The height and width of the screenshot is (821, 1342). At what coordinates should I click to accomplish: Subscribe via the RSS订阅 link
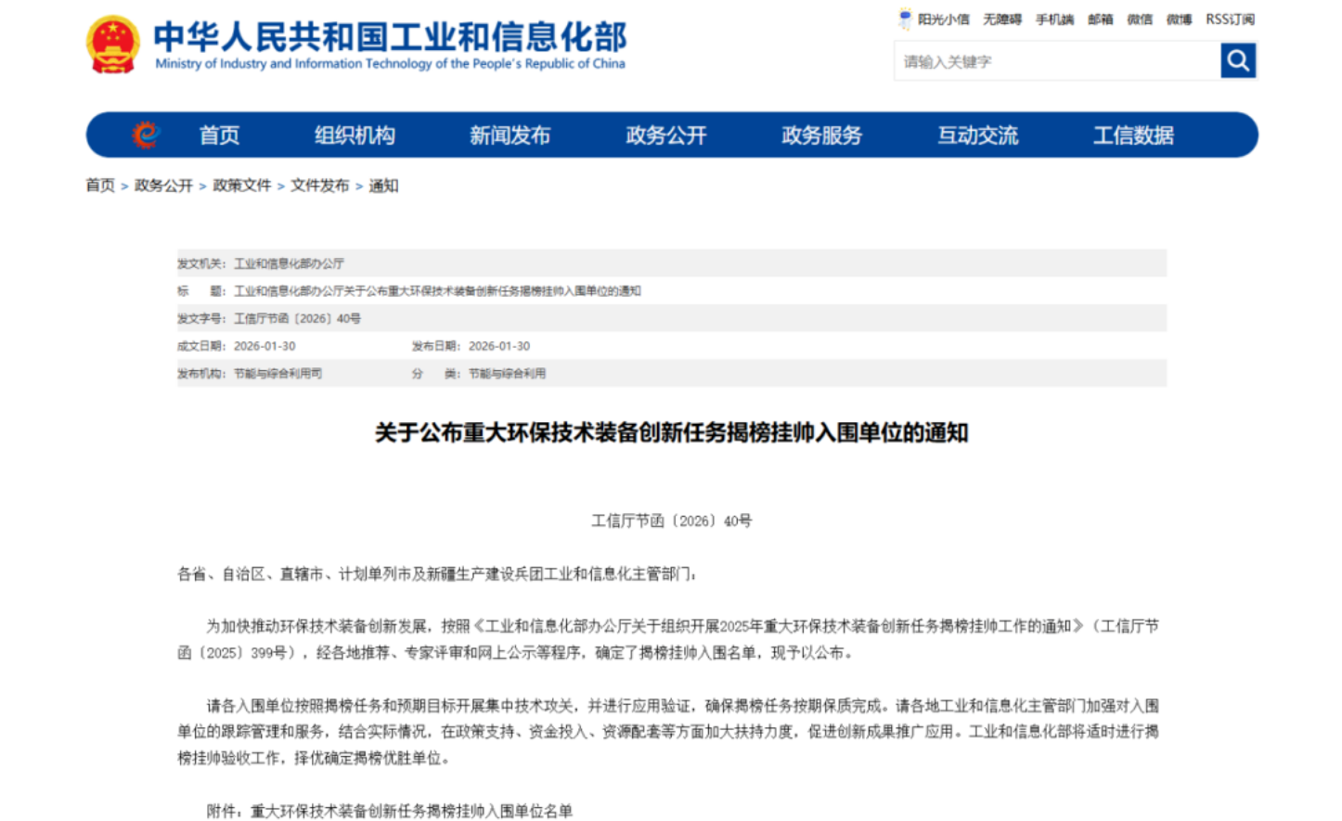point(1230,19)
